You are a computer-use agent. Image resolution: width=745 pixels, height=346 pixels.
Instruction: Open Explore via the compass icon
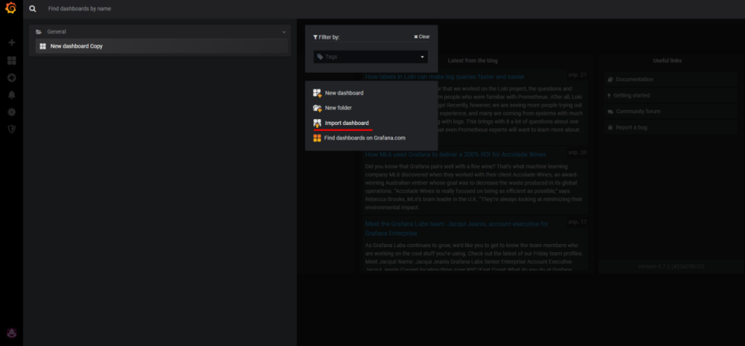pyautogui.click(x=11, y=78)
